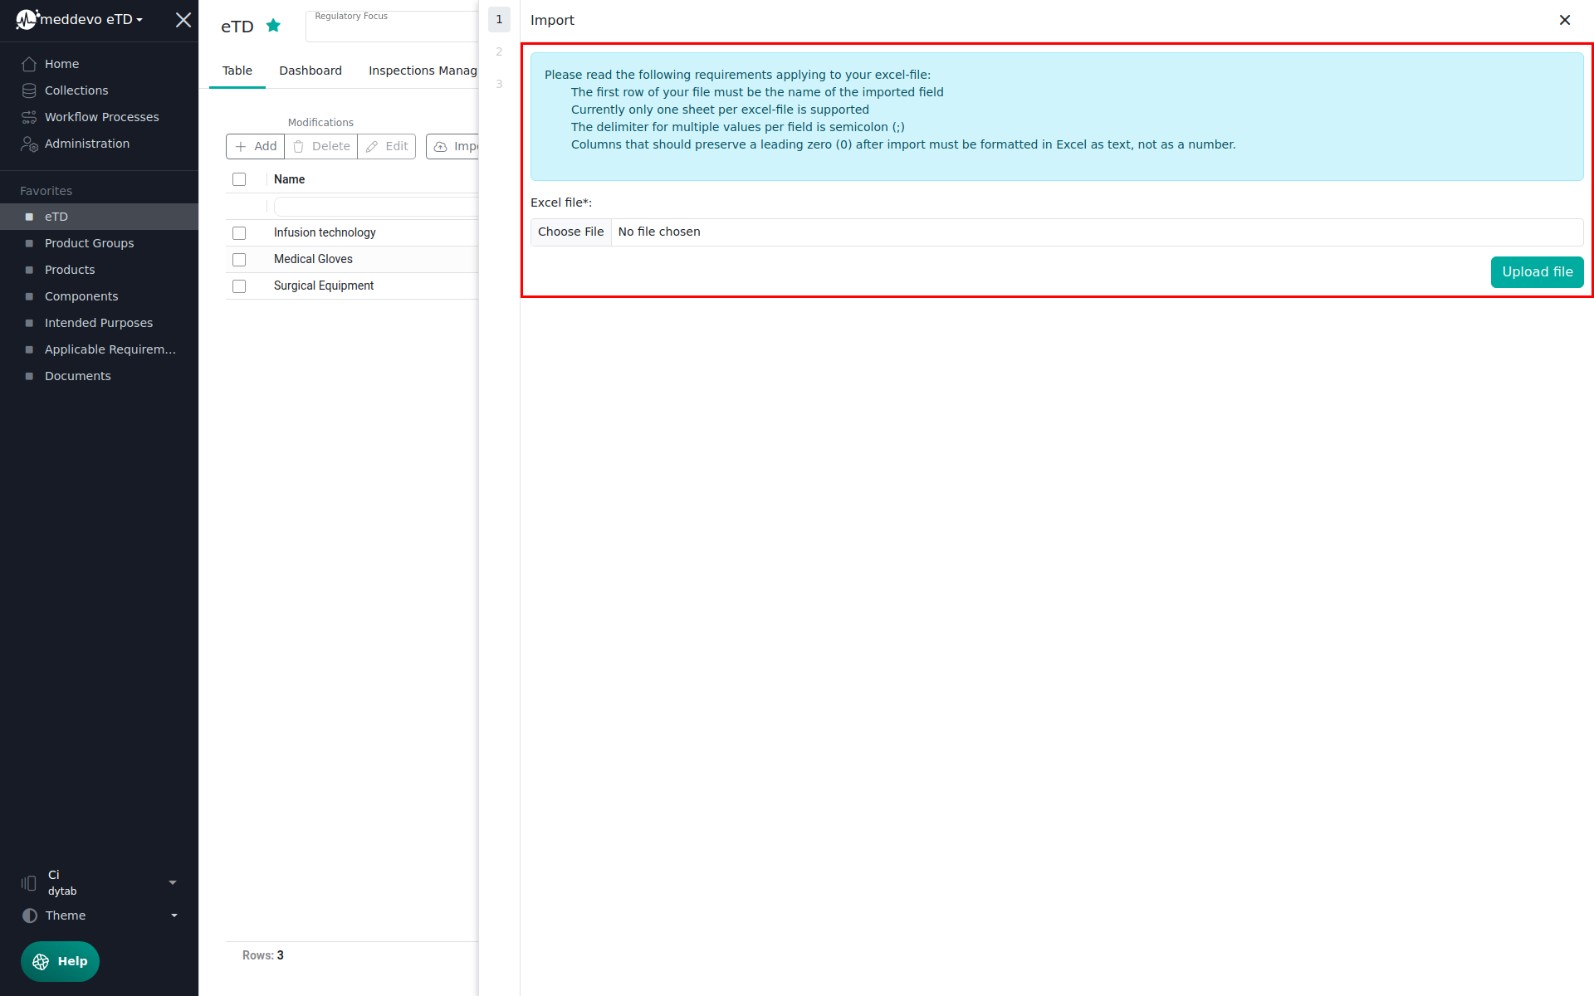Image resolution: width=1594 pixels, height=996 pixels.
Task: Check the Infusion technology row checkbox
Action: pos(239,233)
